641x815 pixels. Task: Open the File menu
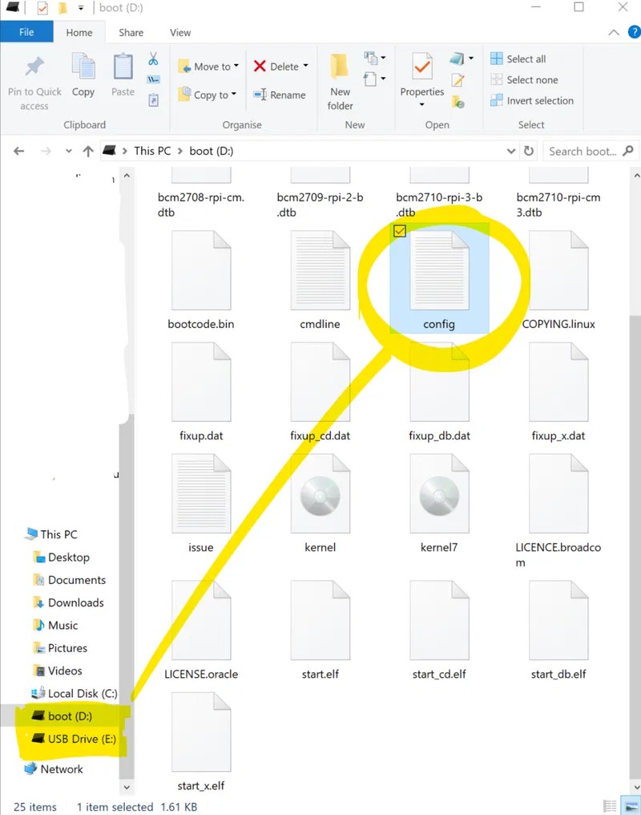26,32
